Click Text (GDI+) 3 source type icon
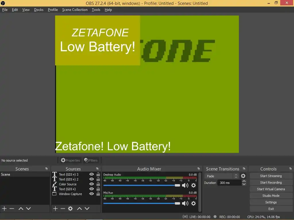The width and height of the screenshot is (294, 220). point(54,174)
